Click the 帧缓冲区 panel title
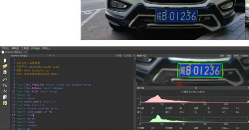Image resolution: width=249 pixels, height=130 pixels. [x=141, y=56]
